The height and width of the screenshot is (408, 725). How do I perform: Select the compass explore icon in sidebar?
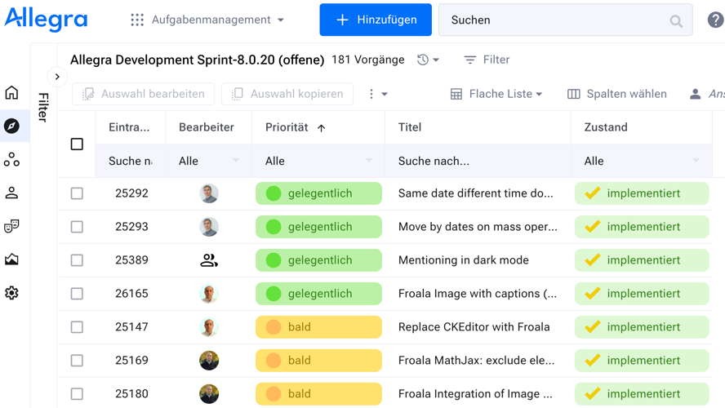tap(11, 126)
